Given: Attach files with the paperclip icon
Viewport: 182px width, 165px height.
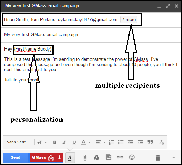Looking at the screenshot, I should [85, 157].
